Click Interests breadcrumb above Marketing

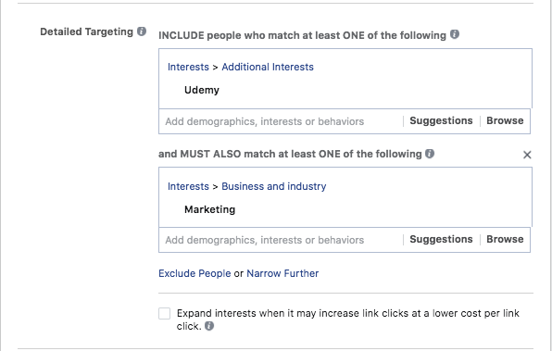pos(188,186)
